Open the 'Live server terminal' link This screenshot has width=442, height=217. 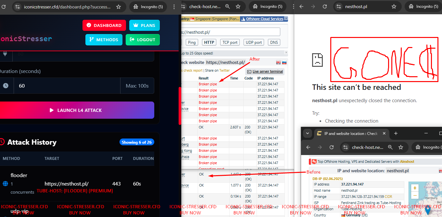[268, 71]
